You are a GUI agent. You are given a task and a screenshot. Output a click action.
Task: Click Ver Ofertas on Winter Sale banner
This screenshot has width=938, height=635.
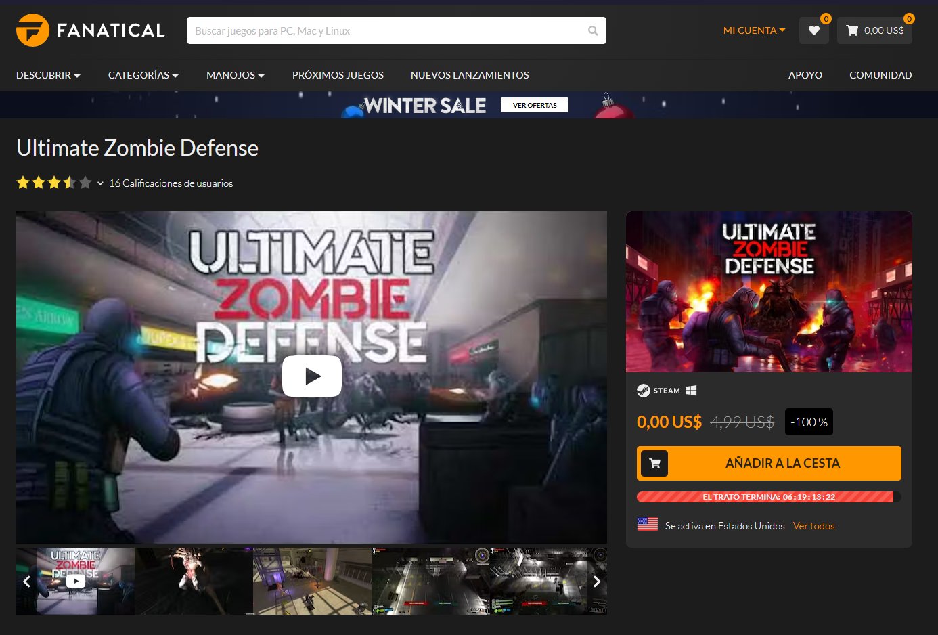click(535, 105)
